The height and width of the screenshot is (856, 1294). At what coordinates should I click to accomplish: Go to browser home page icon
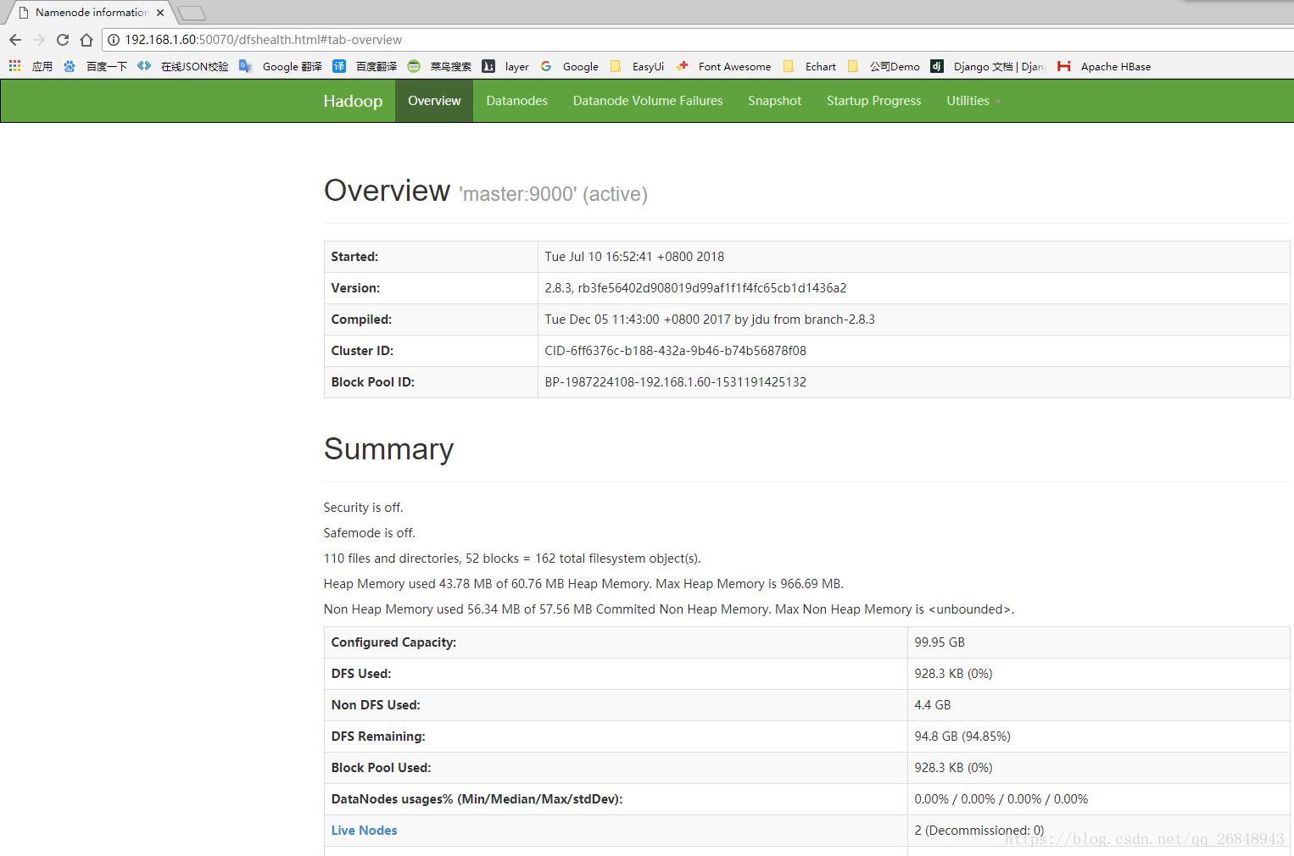click(x=86, y=40)
